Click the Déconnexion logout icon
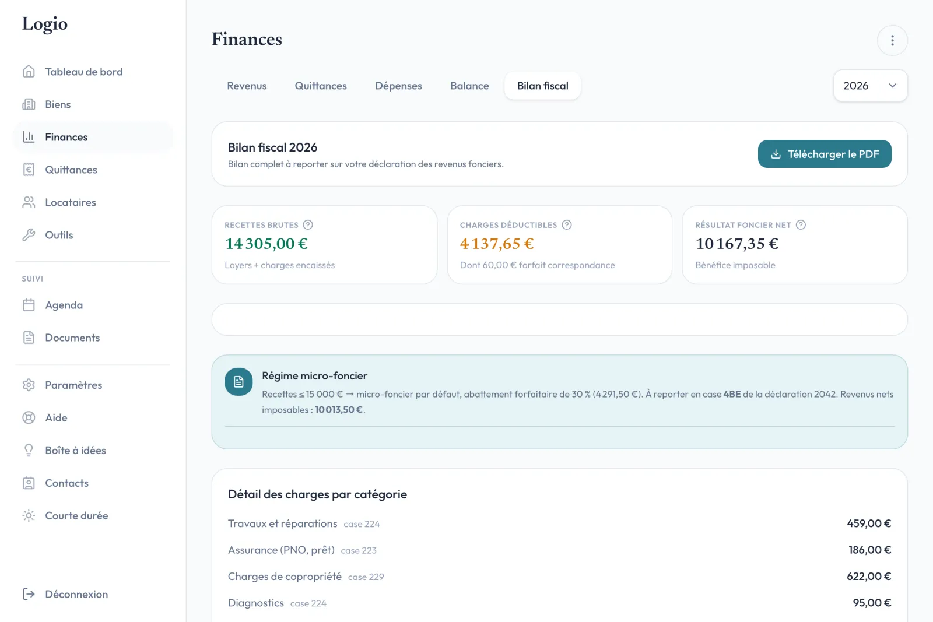Screen dimensions: 933x622 [29, 594]
